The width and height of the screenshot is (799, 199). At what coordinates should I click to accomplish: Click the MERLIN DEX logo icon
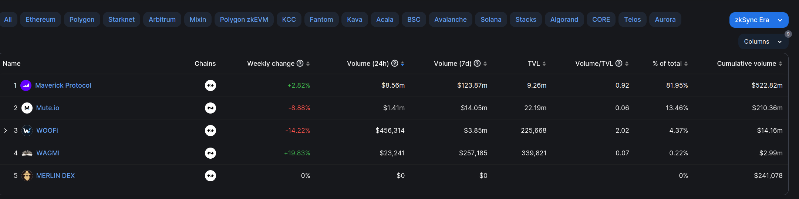(27, 176)
